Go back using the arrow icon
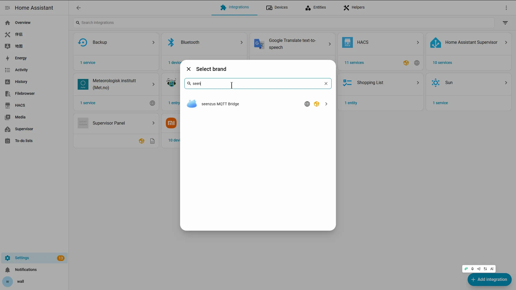This screenshot has width=516, height=290. point(78,8)
